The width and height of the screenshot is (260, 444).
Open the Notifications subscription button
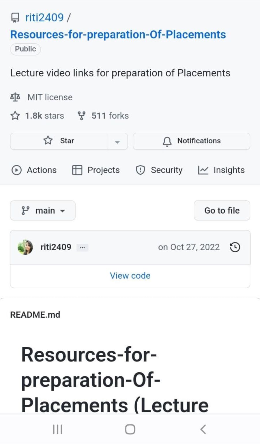[191, 141]
